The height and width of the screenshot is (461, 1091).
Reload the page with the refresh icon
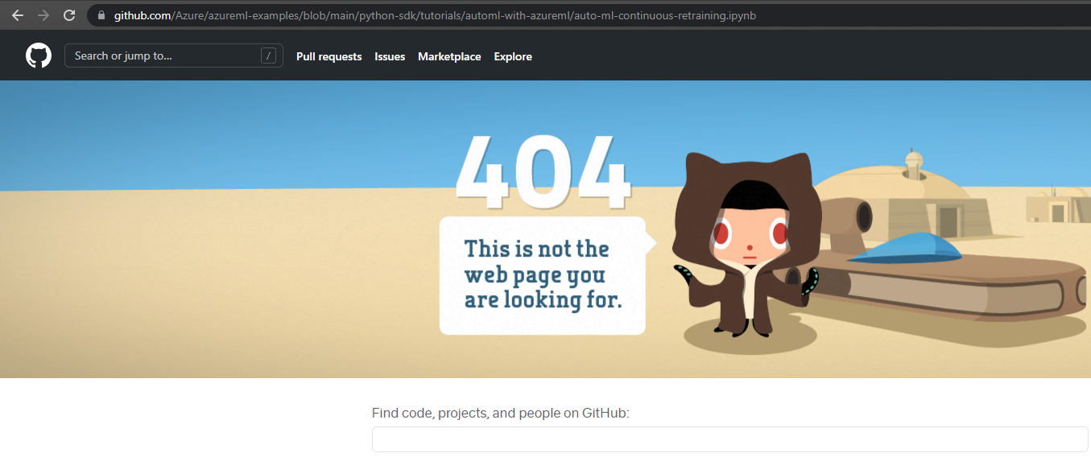tap(69, 15)
